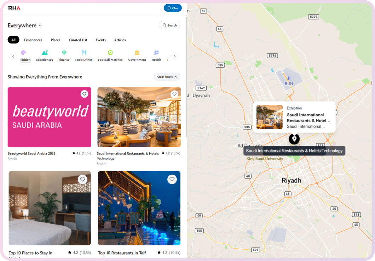Remove the Clear Filters chip
375x261 pixels.
(167, 77)
